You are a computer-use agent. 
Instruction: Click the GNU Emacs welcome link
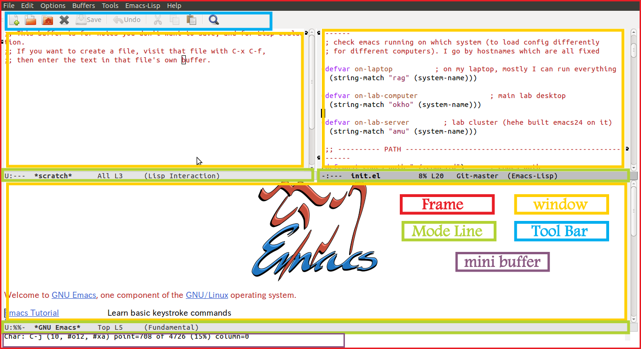click(74, 296)
